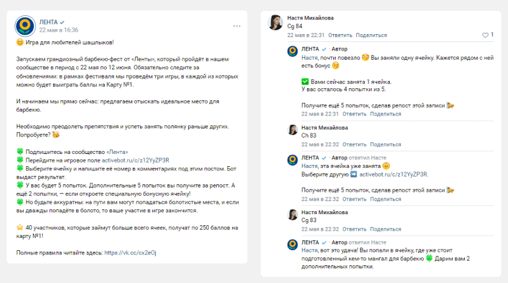Screen dimensions: 508x283
Task: Click the verified checkmark beside the post author
Action: [x=62, y=22]
